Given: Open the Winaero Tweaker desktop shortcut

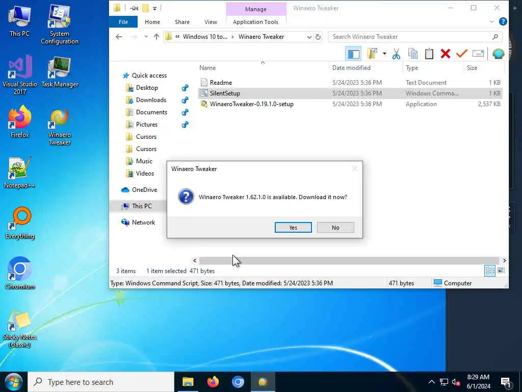Looking at the screenshot, I should point(60,128).
